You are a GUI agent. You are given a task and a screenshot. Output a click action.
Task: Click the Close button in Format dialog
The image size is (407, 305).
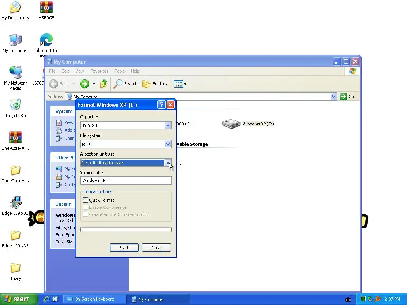coord(156,248)
